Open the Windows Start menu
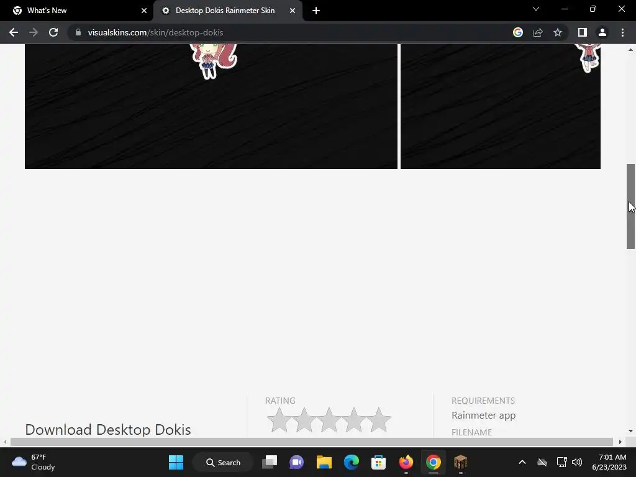 (176, 462)
